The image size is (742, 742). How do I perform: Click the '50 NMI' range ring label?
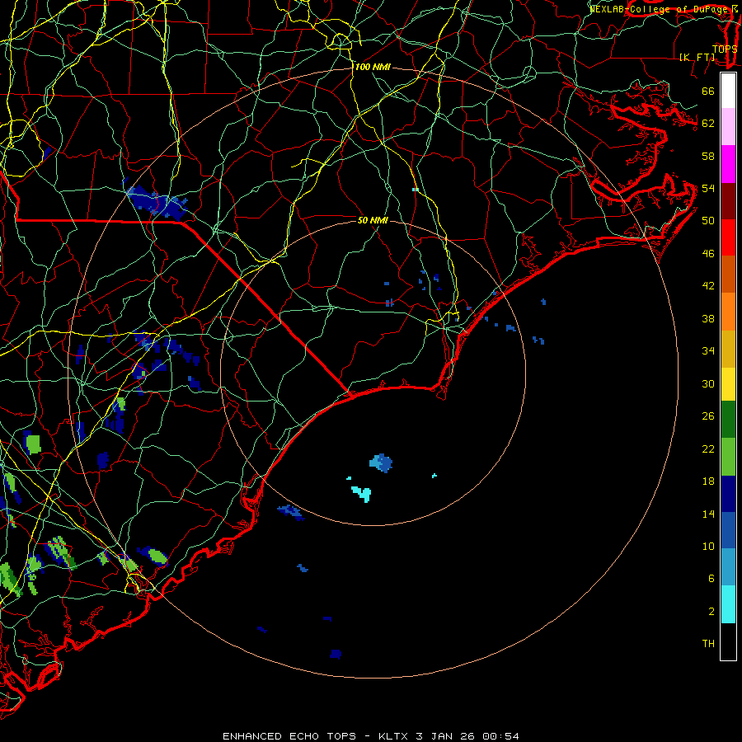(x=373, y=220)
